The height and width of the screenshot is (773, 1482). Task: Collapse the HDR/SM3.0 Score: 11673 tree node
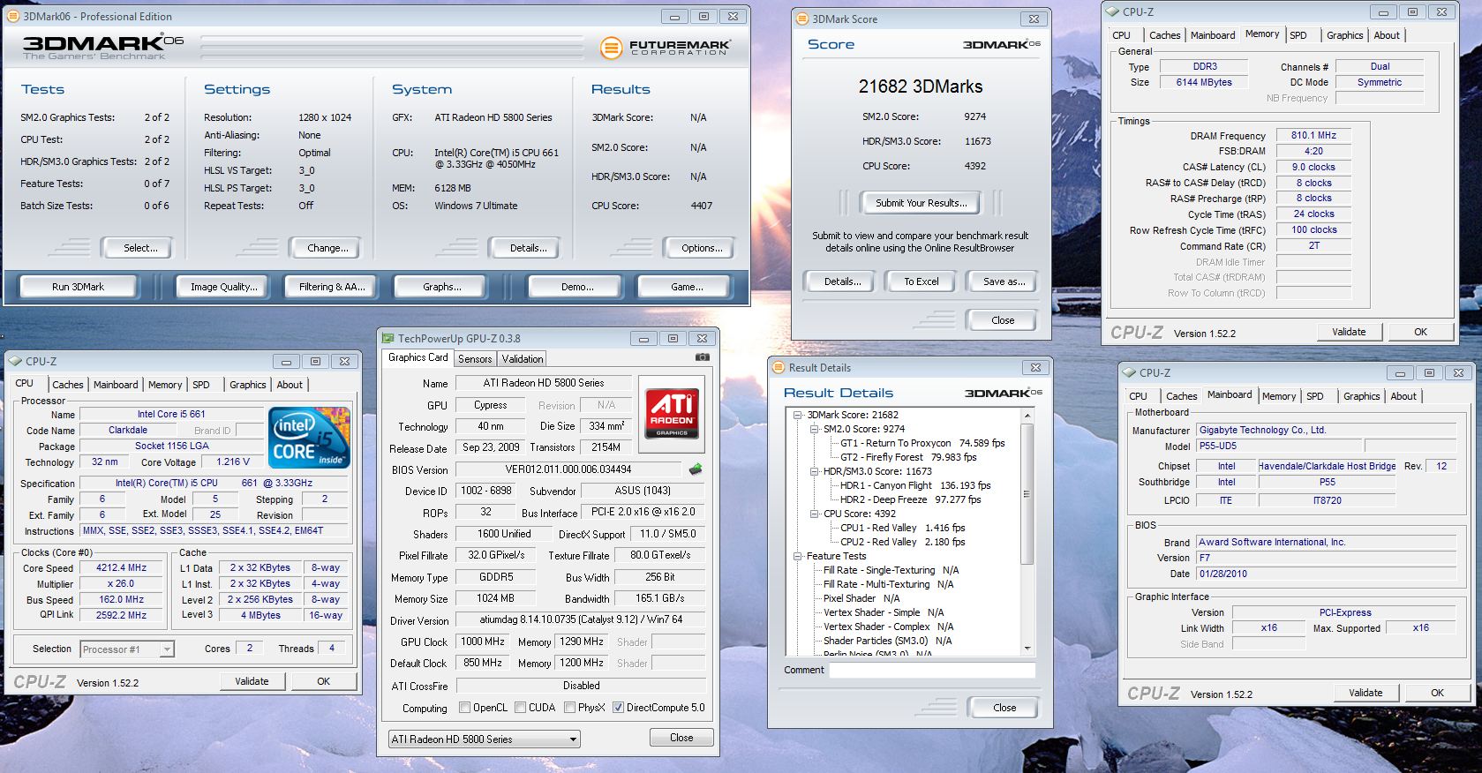[x=814, y=471]
